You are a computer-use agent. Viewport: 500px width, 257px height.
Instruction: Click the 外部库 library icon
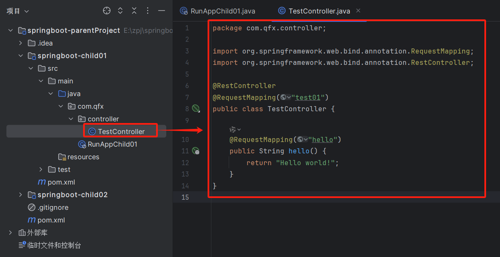22,233
